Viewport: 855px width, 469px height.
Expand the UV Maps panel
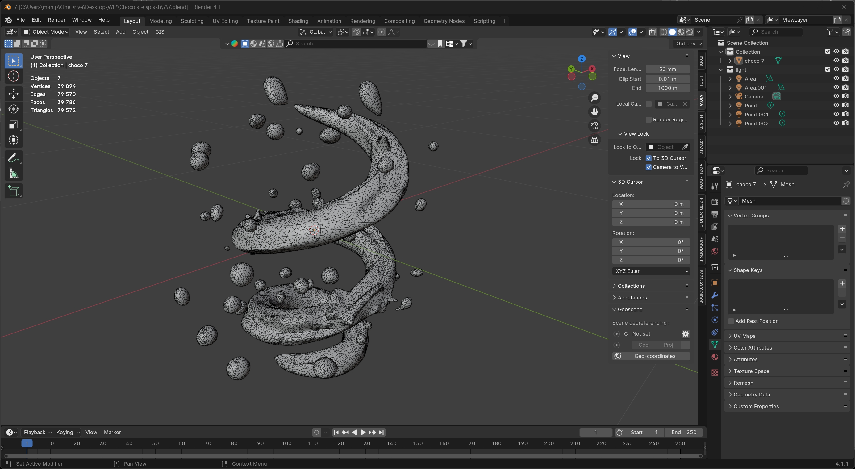744,336
